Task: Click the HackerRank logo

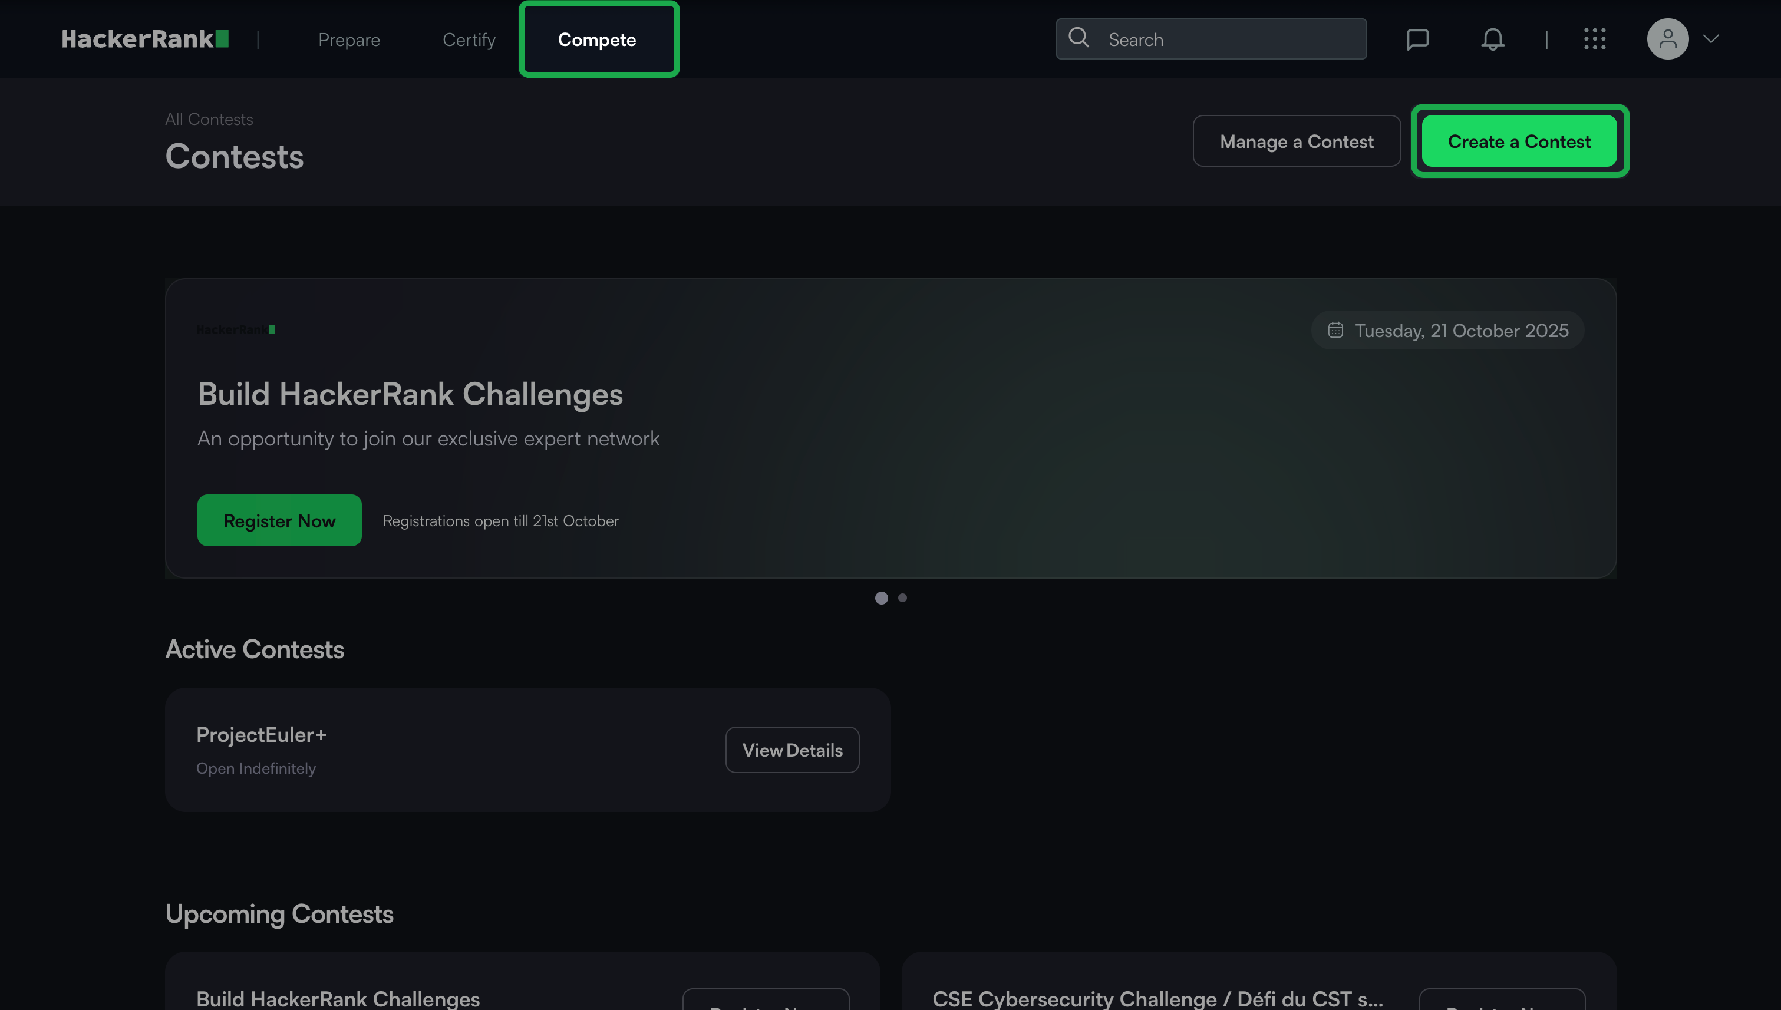Action: [144, 39]
